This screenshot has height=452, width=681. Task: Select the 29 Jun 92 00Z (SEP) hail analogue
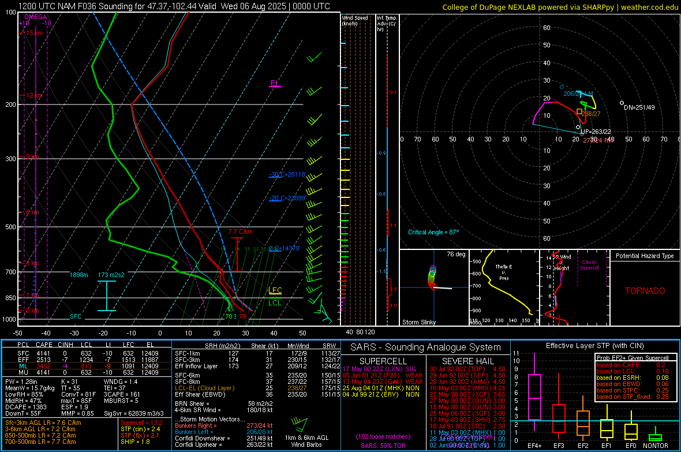pyautogui.click(x=467, y=375)
